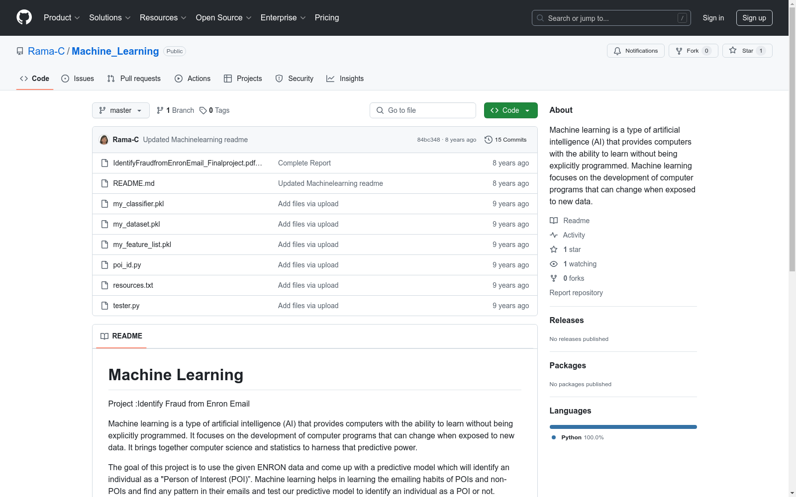Expand the Enterprise menu

pos(283,17)
